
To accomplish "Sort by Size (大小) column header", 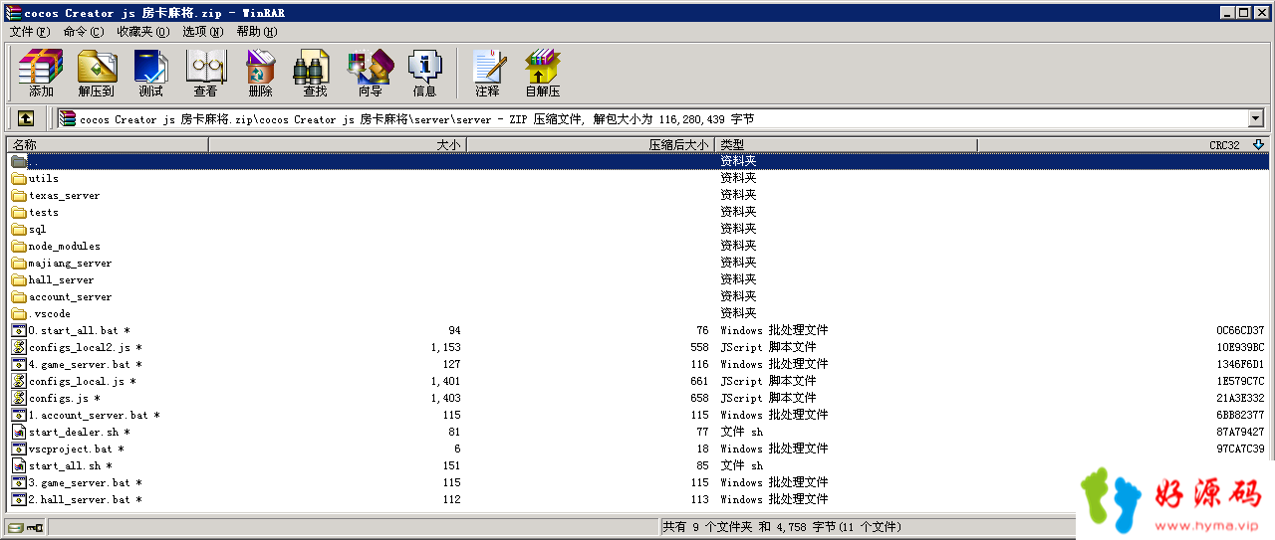I will pyautogui.click(x=338, y=145).
